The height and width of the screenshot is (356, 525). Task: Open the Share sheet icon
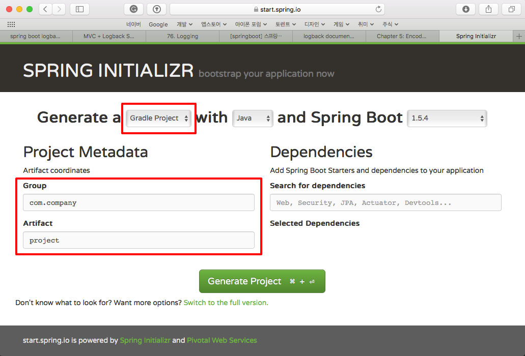pyautogui.click(x=488, y=9)
